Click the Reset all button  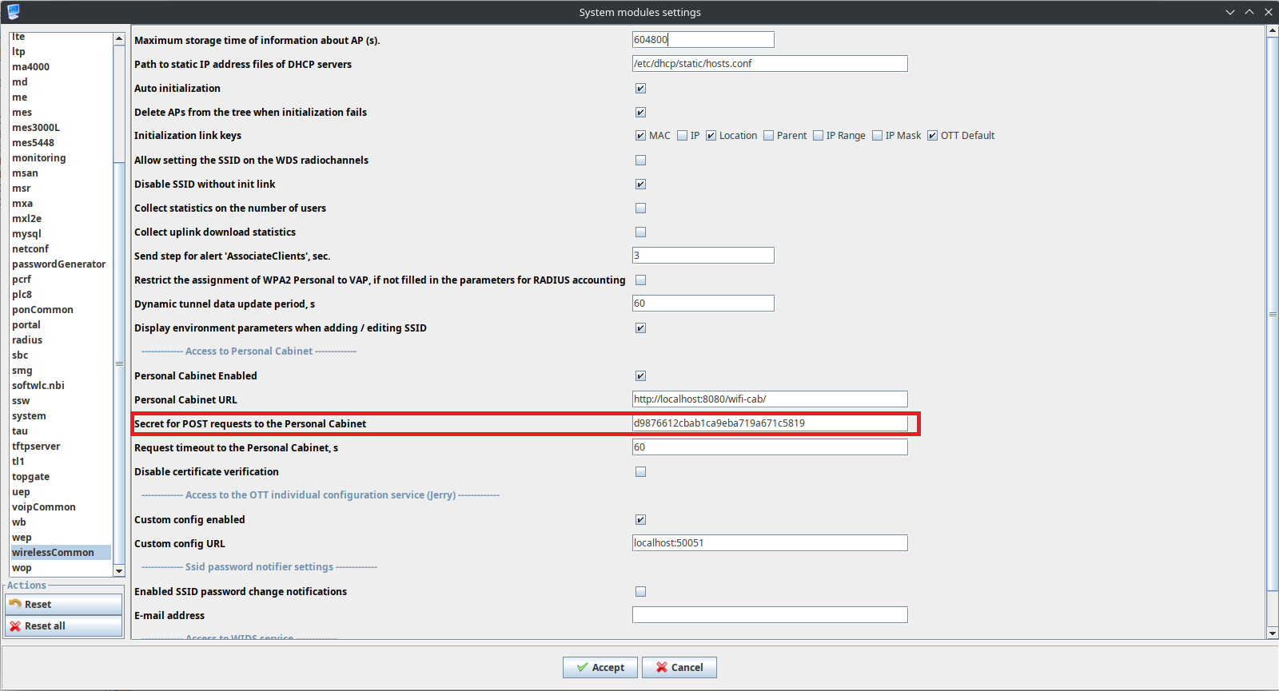tap(64, 626)
